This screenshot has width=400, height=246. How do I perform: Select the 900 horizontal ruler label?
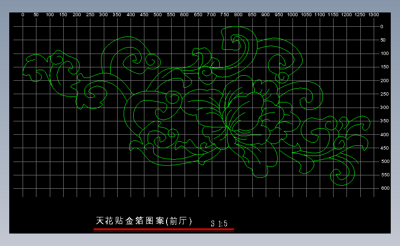(266, 15)
